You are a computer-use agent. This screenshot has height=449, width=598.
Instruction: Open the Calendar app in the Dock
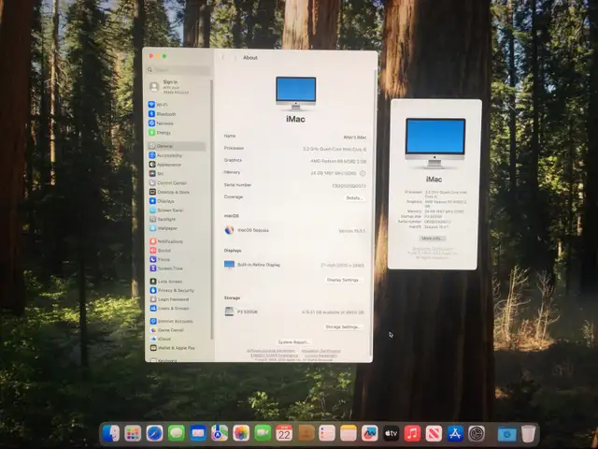[284, 433]
